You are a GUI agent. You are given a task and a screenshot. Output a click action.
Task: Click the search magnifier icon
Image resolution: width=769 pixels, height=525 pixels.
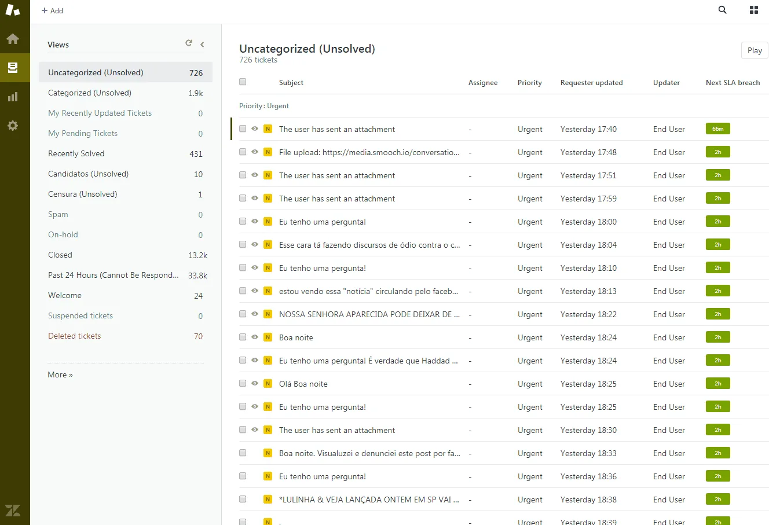pyautogui.click(x=723, y=10)
